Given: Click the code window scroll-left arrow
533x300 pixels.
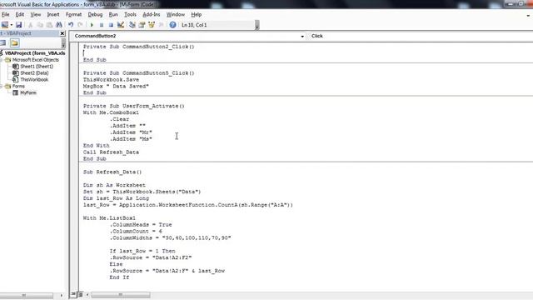Looking at the screenshot, I should point(87,294).
